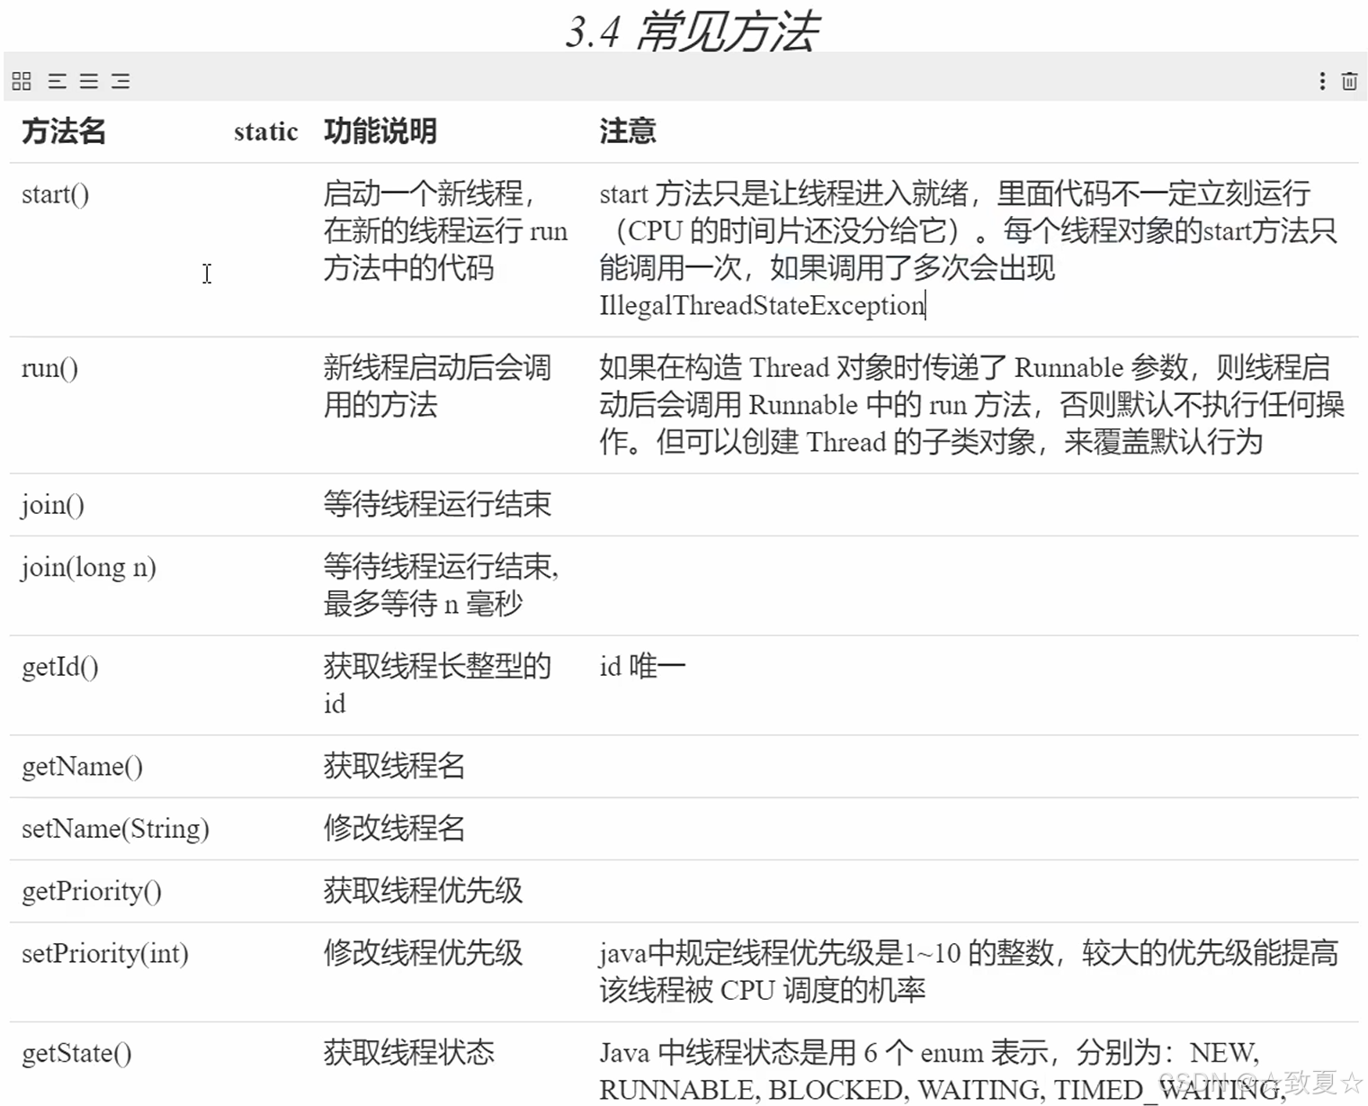
Task: Click the run() method name cell
Action: (49, 368)
